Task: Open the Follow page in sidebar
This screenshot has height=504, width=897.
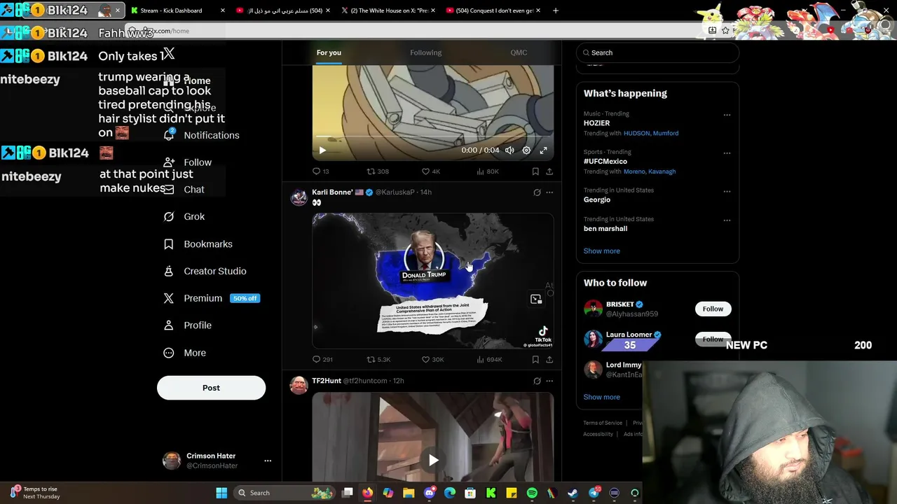Action: (x=187, y=162)
